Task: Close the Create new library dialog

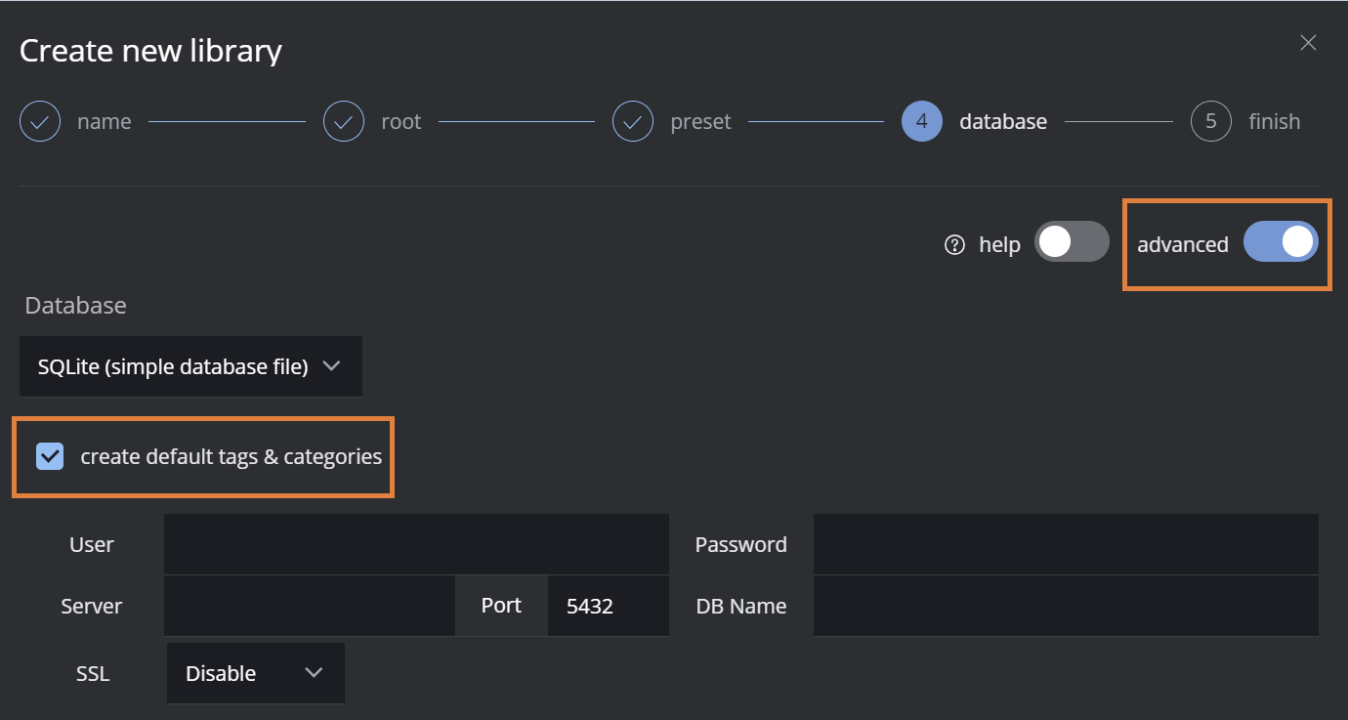Action: [1308, 43]
